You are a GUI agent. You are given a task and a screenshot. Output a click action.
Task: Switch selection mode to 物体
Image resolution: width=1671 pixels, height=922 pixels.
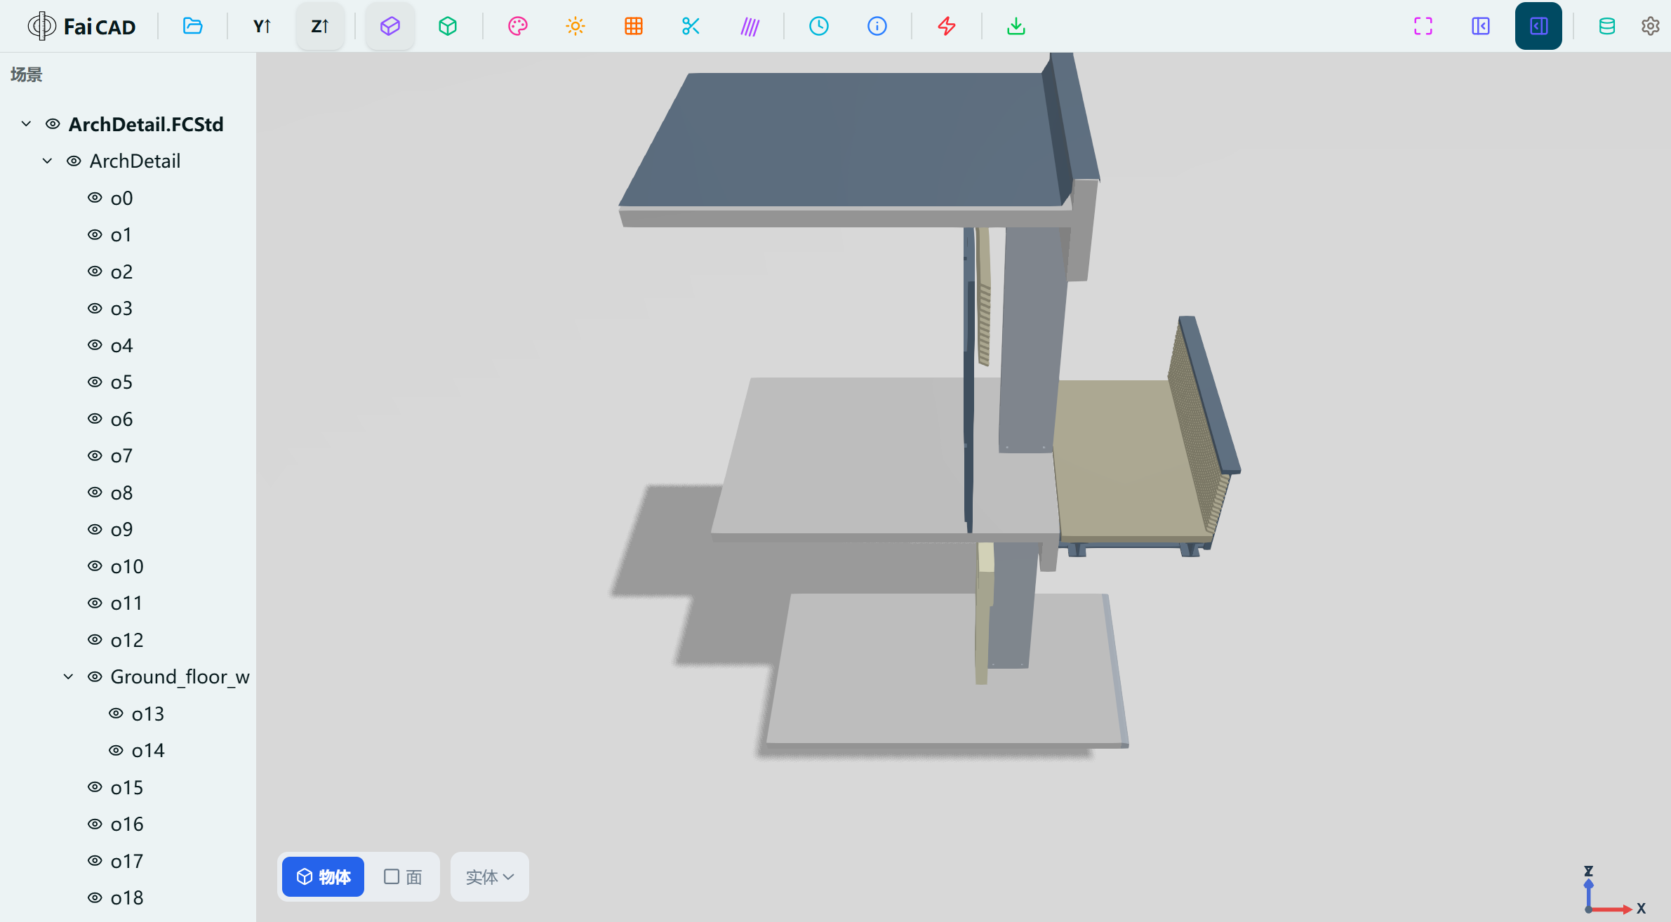click(323, 877)
